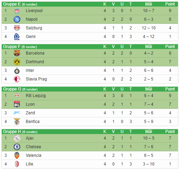Open the Salzburg team link
Screen dimensions: 179x171
point(34,28)
